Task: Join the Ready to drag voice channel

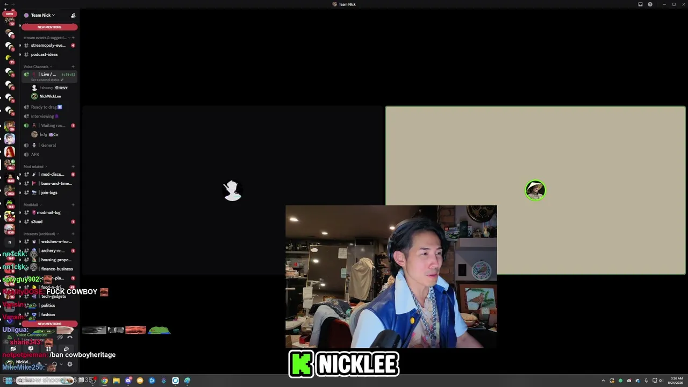Action: coord(49,107)
